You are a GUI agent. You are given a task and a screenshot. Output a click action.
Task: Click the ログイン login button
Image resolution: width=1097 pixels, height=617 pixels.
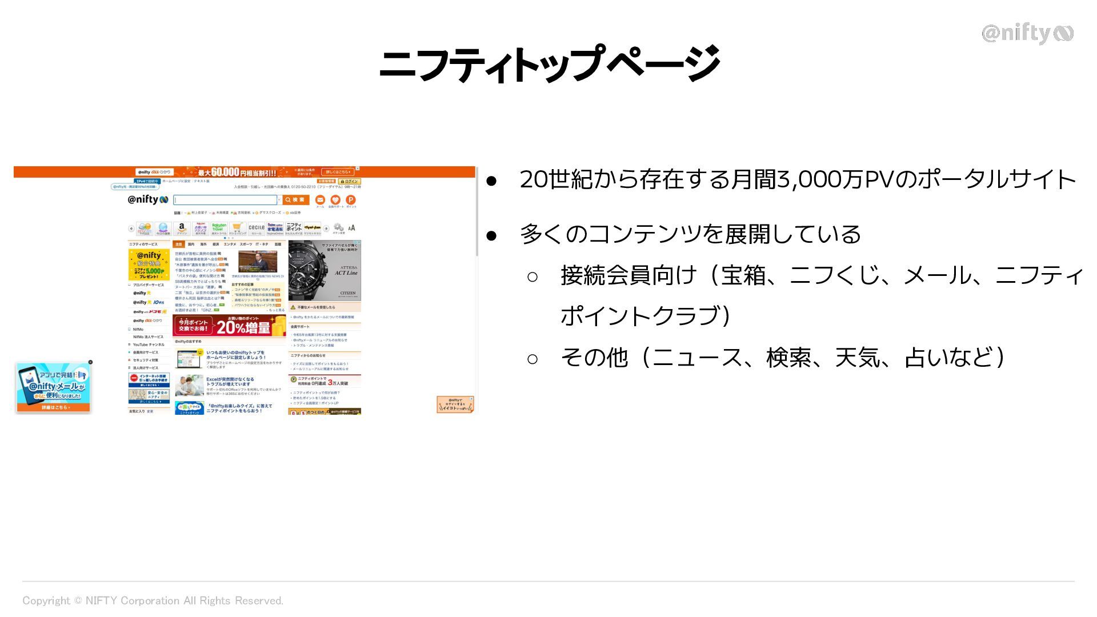coord(349,181)
